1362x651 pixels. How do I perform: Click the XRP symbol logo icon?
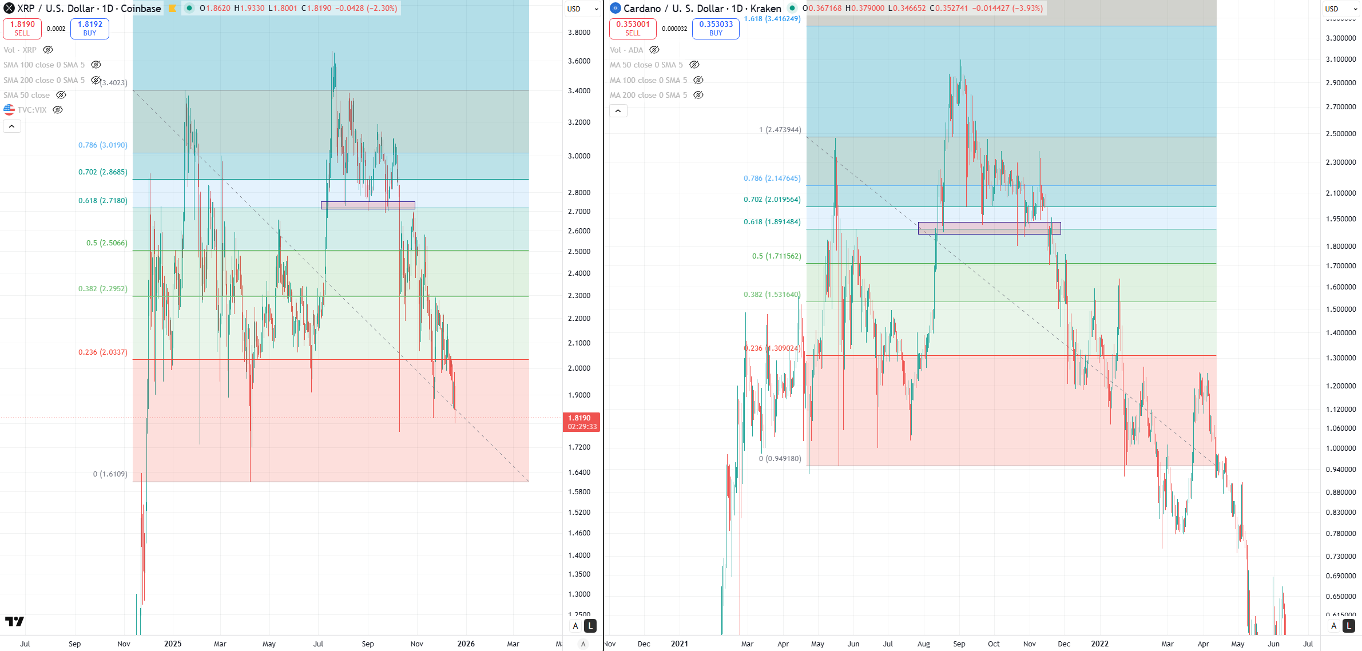(9, 8)
